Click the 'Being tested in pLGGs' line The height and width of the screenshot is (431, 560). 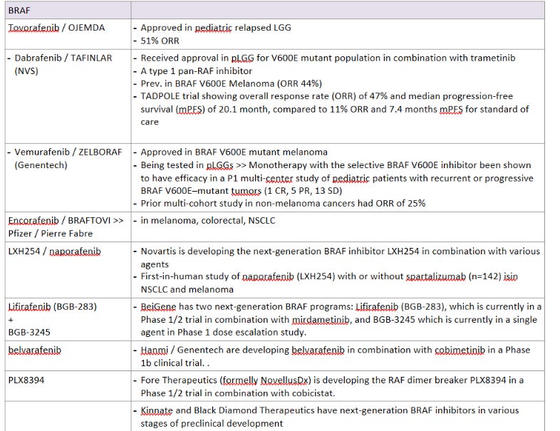point(336,165)
